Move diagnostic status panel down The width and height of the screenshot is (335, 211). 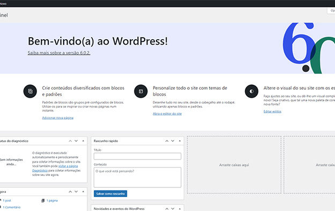[x=76, y=141]
